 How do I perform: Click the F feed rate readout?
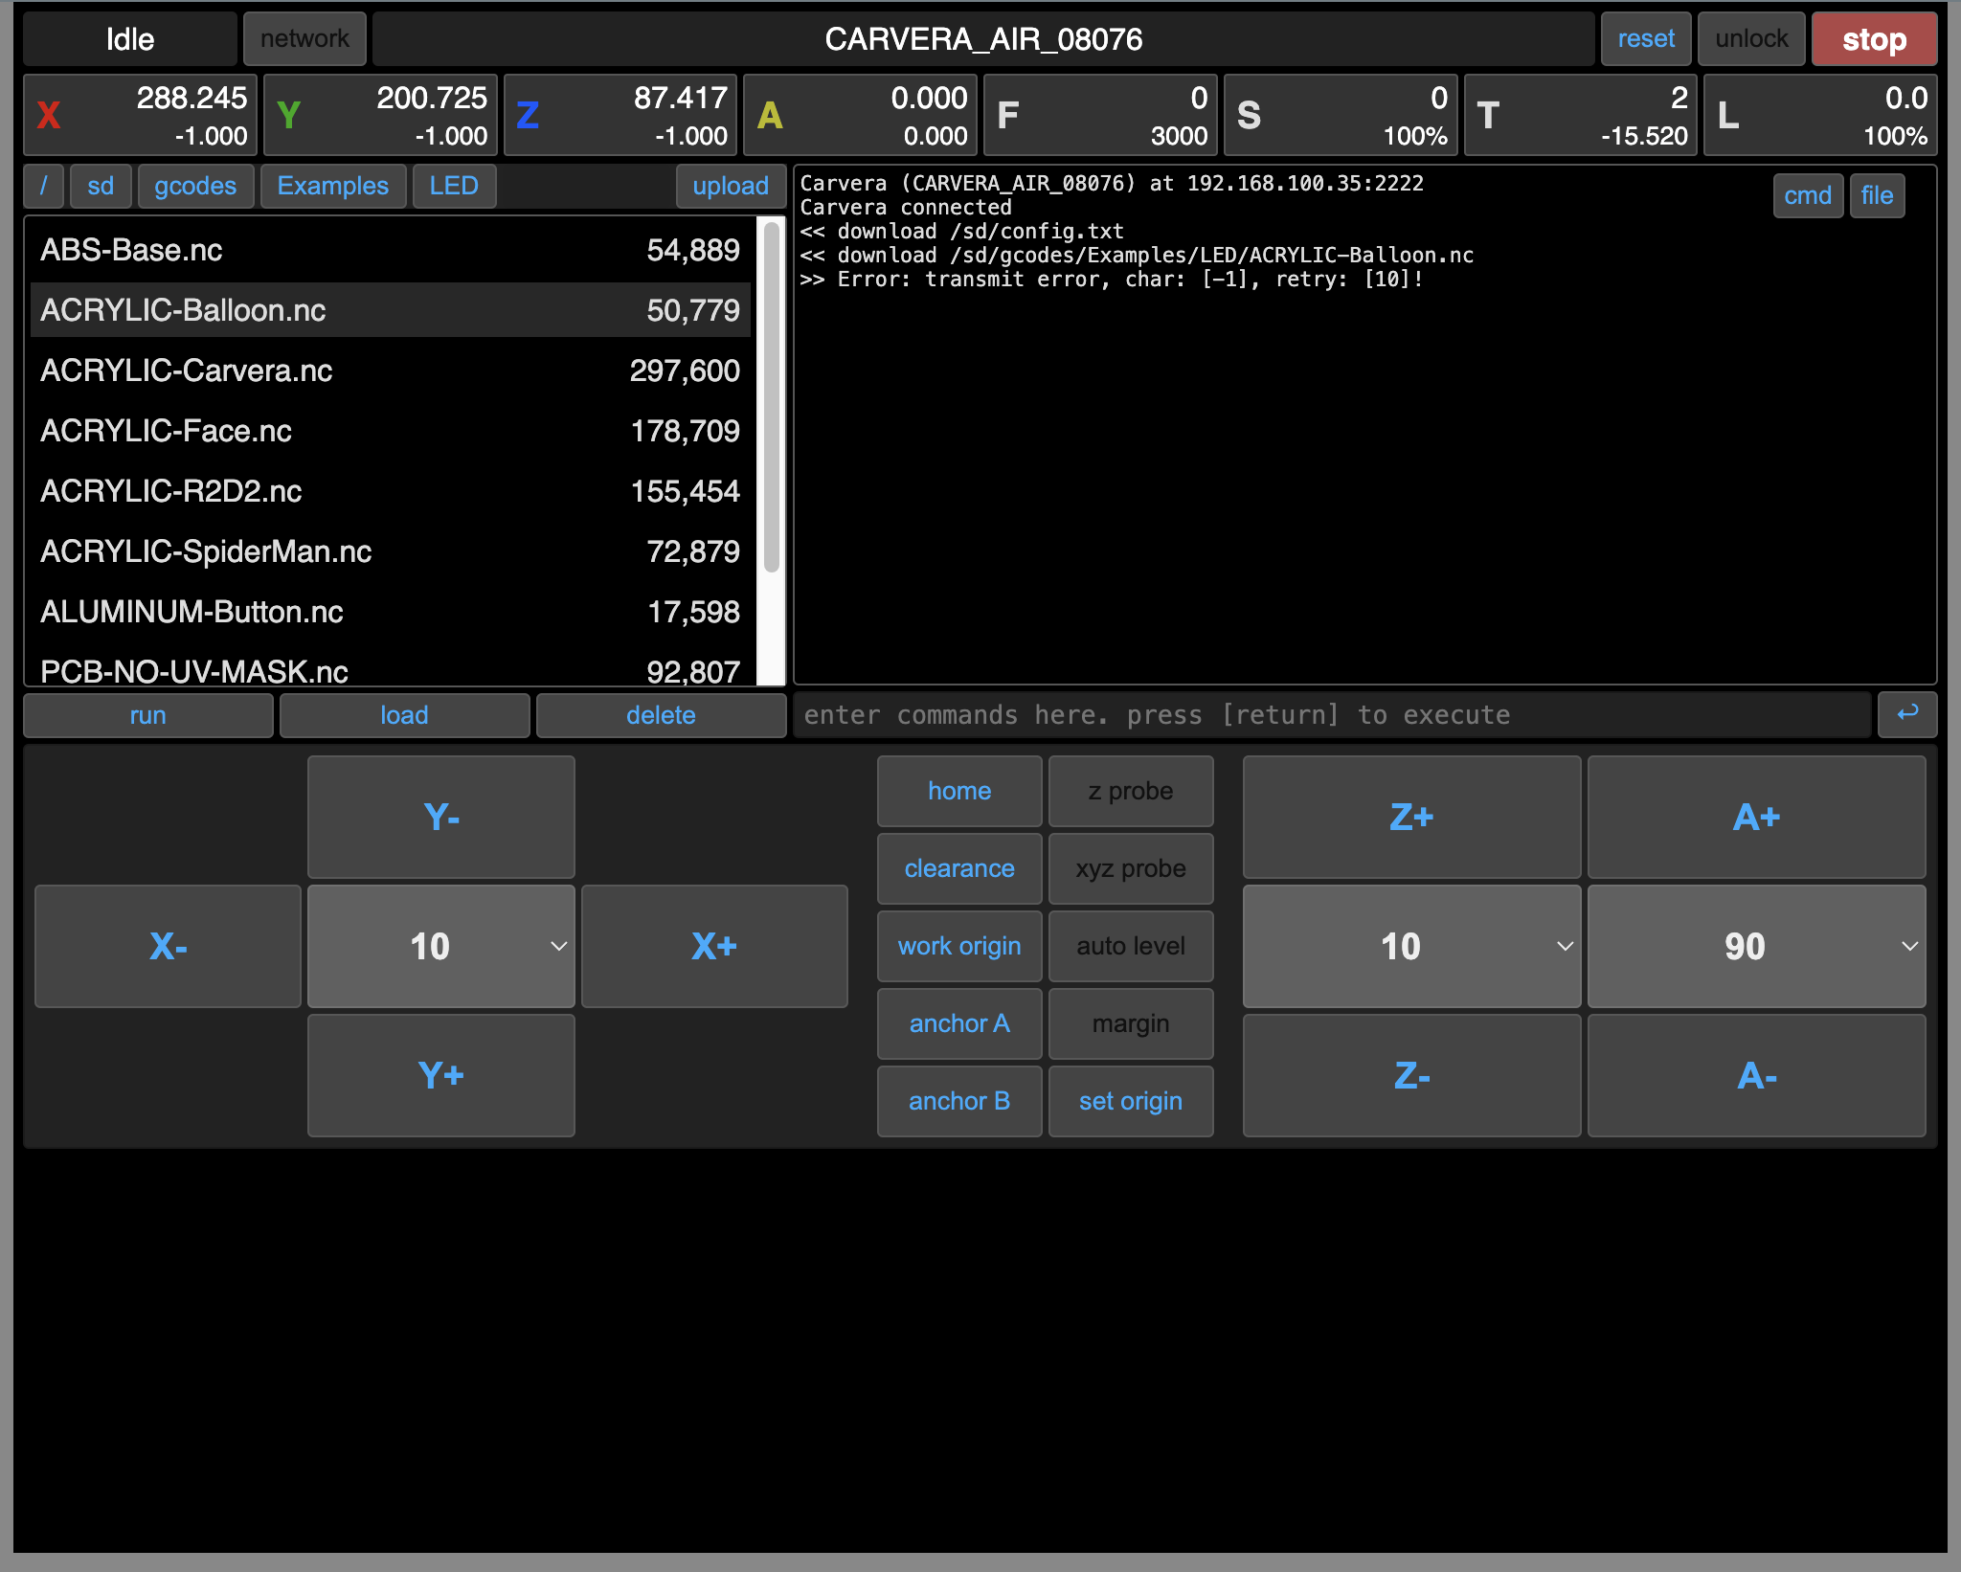(1101, 115)
